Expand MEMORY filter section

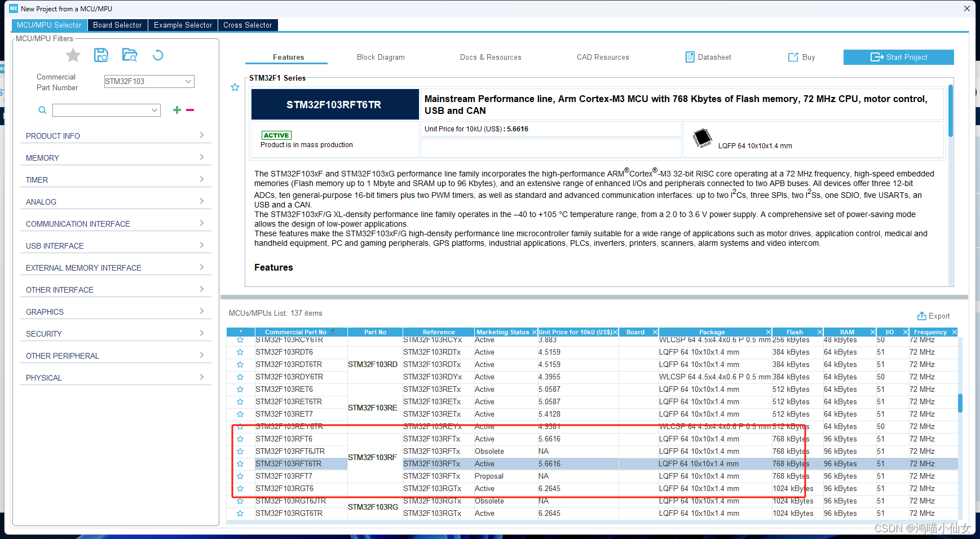(x=116, y=158)
